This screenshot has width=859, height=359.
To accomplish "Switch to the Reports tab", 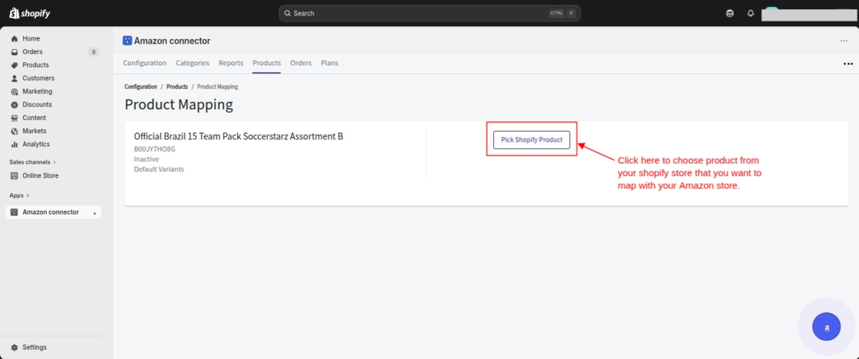I will pyautogui.click(x=231, y=64).
